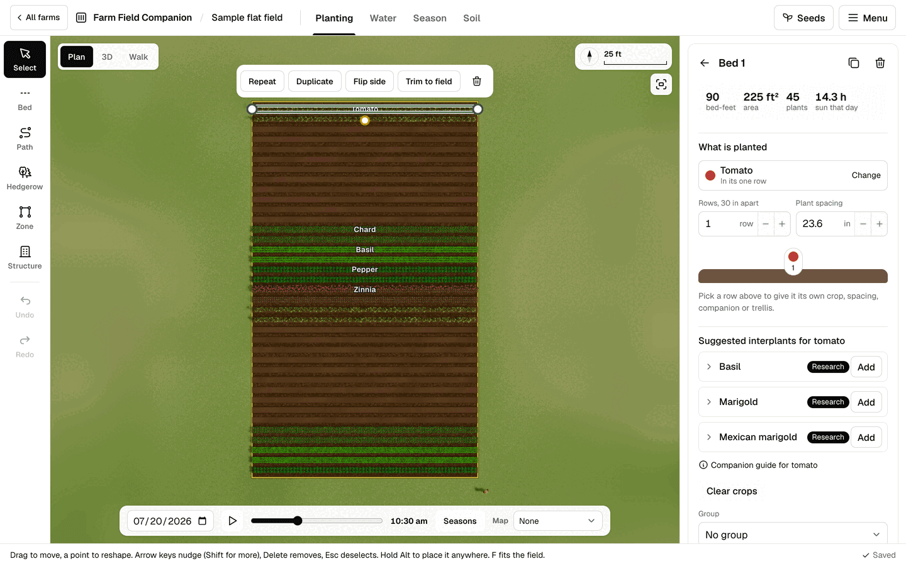Decrease plant spacing
Image resolution: width=906 pixels, height=566 pixels.
(x=863, y=224)
